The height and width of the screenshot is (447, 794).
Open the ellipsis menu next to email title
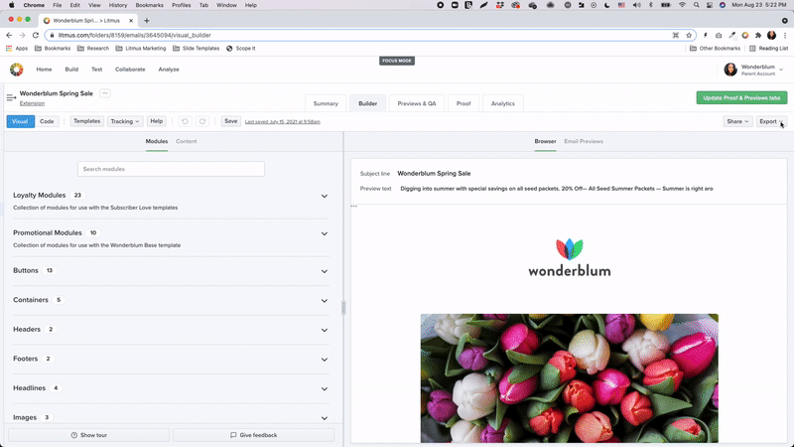click(105, 93)
